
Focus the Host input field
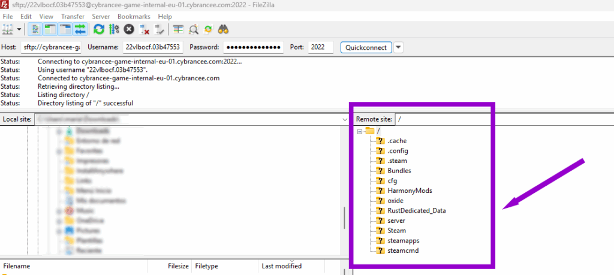click(x=51, y=47)
